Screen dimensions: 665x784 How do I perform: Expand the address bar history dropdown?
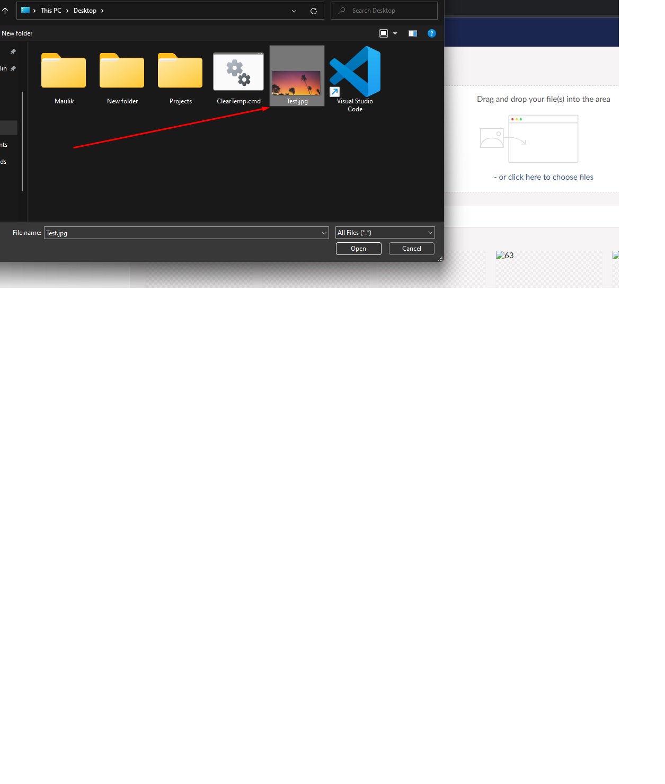click(x=294, y=11)
